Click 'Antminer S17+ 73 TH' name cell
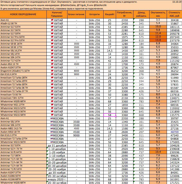This screenshot has width=182, height=184. [x=23, y=149]
